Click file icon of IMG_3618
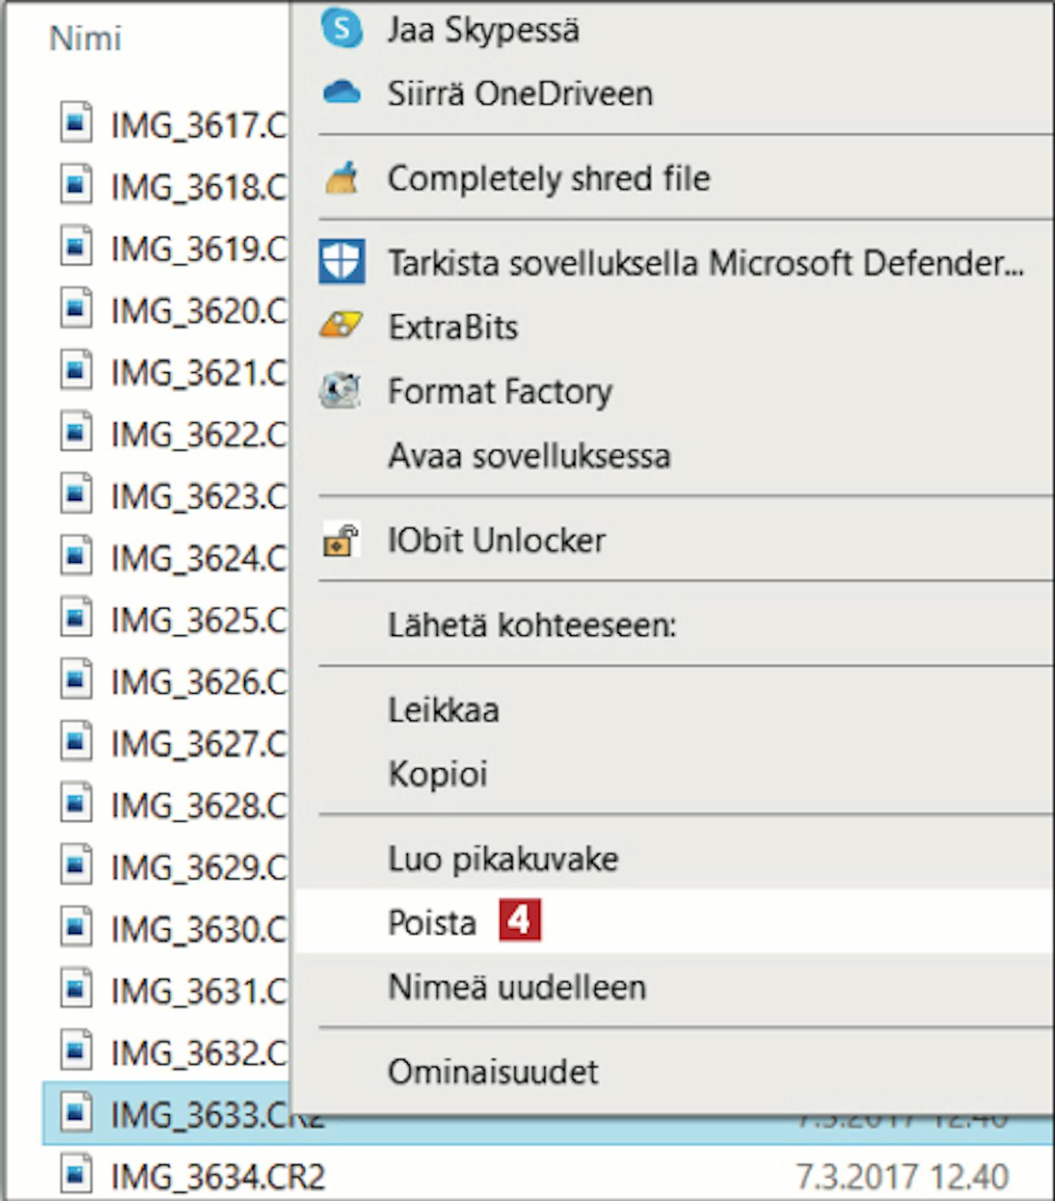This screenshot has height=1201, width=1055. pyautogui.click(x=76, y=184)
